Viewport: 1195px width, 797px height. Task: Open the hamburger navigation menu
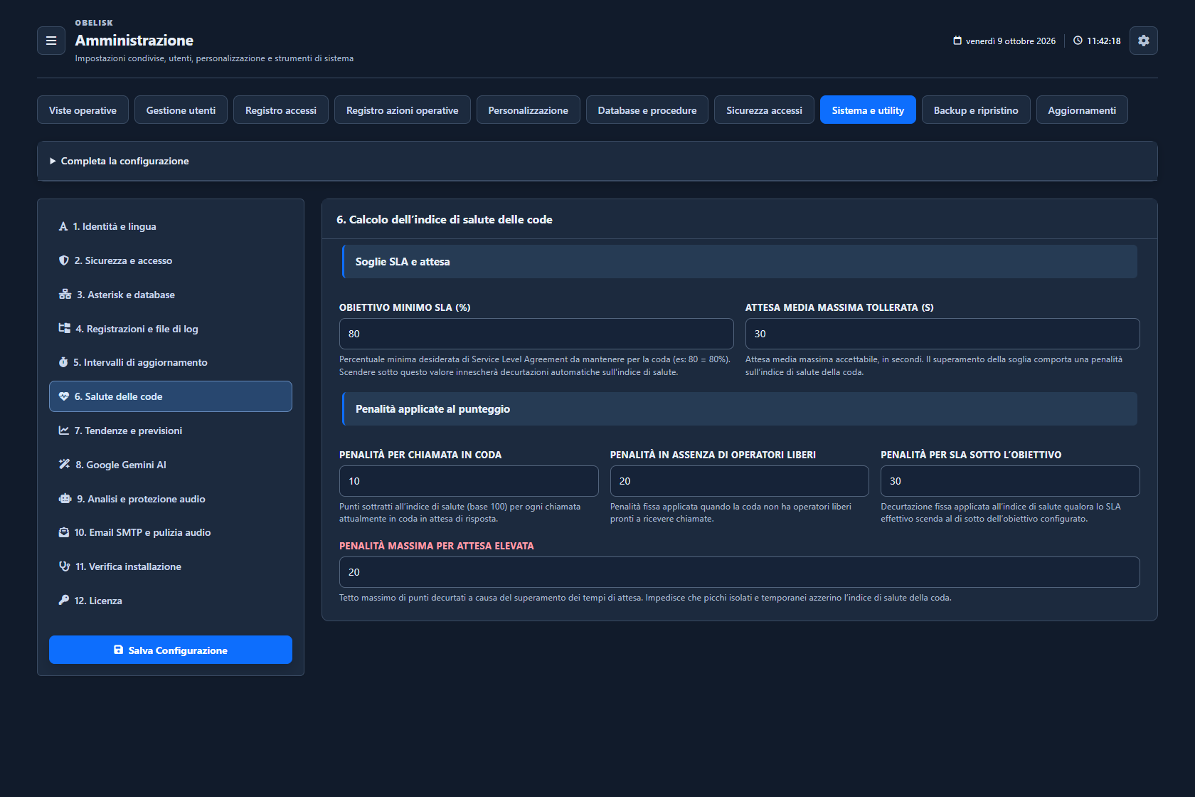pyautogui.click(x=51, y=41)
